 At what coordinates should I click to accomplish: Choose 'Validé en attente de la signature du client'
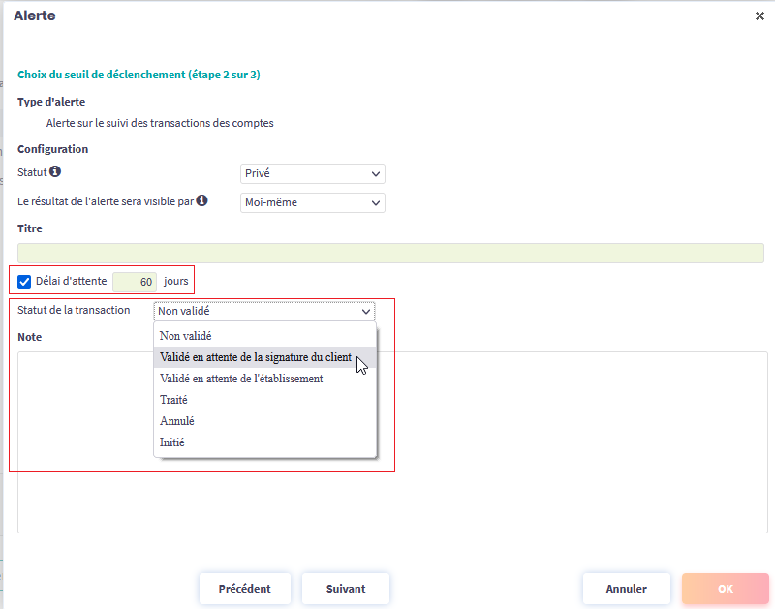(x=255, y=357)
